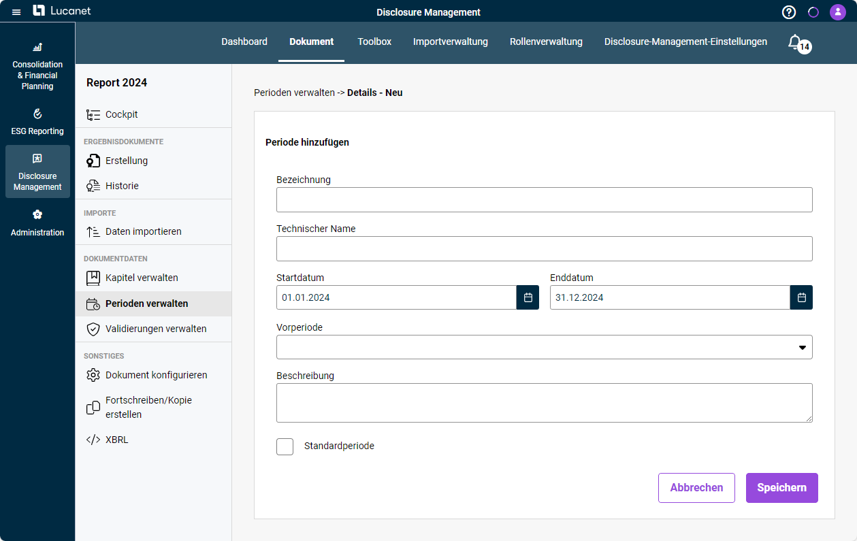The height and width of the screenshot is (541, 857).
Task: Go to Importverwaltung tab
Action: point(451,42)
